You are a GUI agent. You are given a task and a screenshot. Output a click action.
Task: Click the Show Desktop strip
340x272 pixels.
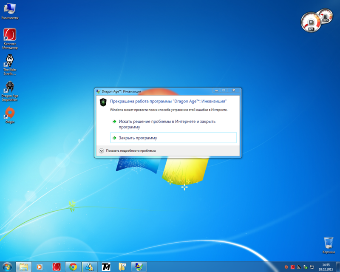pos(338,267)
